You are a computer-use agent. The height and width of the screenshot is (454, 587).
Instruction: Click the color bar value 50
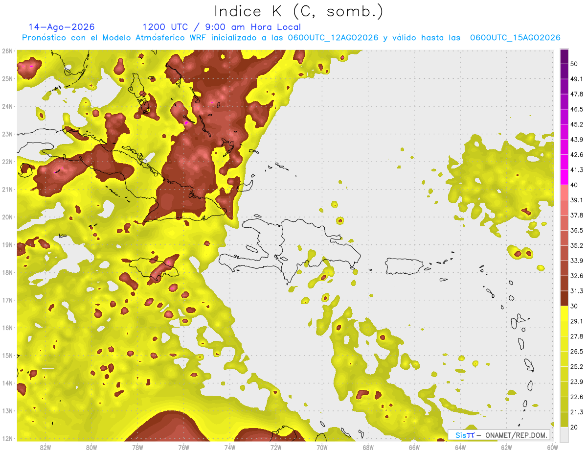[575, 64]
